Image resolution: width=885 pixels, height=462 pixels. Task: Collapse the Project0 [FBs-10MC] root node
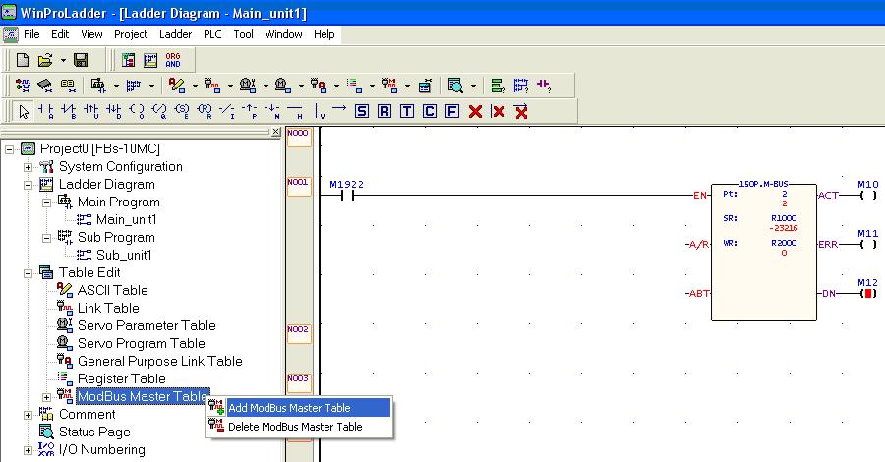click(x=10, y=150)
